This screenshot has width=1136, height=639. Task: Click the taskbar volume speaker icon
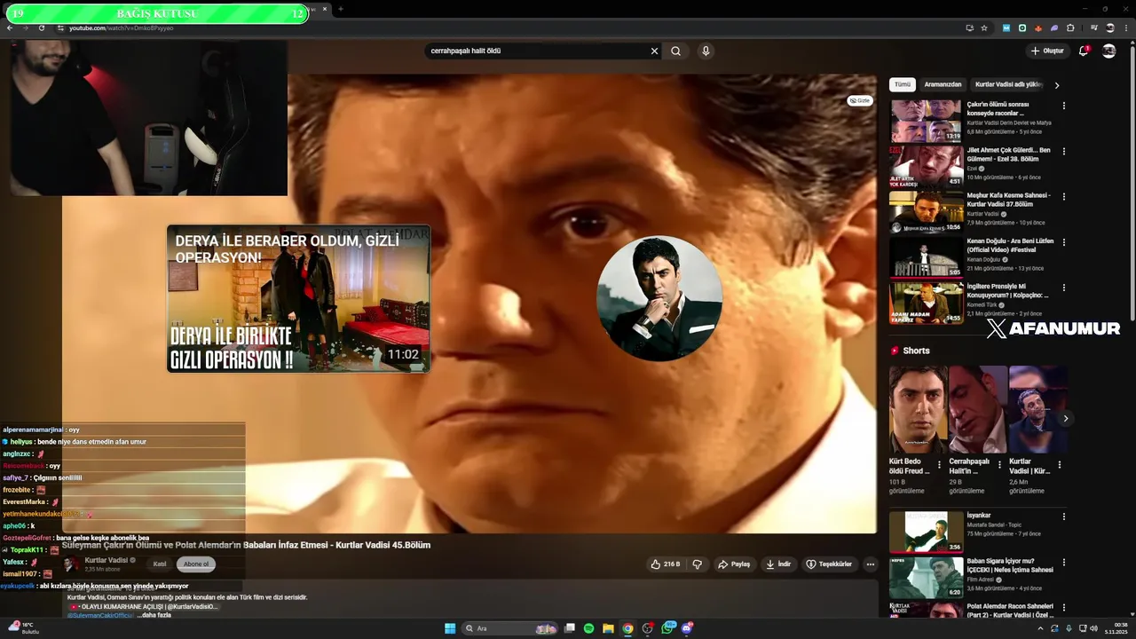(1093, 628)
